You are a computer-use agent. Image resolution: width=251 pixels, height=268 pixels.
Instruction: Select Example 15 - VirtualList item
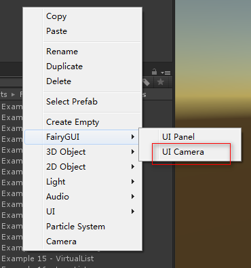[x=47, y=259]
